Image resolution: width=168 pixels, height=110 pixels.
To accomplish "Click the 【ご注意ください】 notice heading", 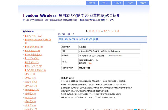I will (x=67, y=78).
